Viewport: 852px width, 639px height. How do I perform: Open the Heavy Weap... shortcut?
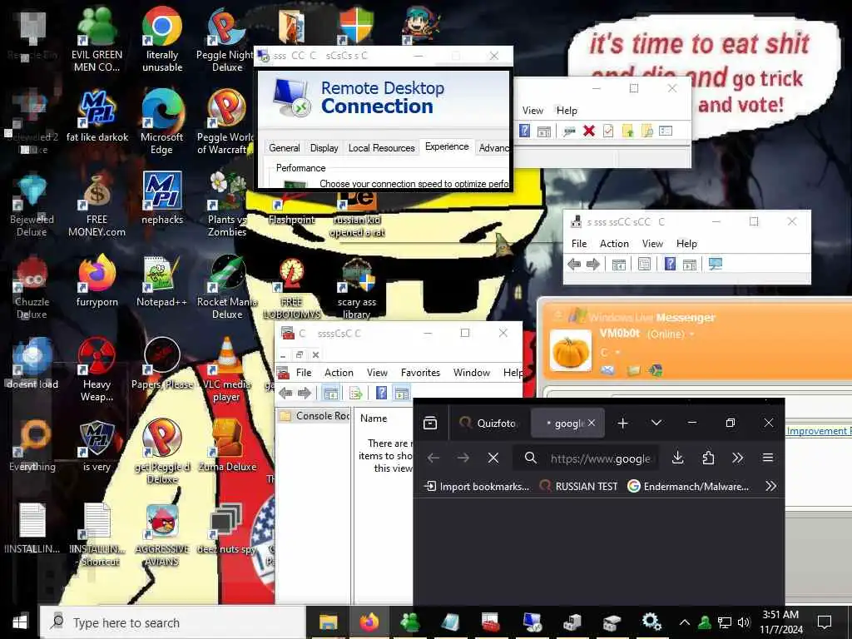[x=97, y=369]
